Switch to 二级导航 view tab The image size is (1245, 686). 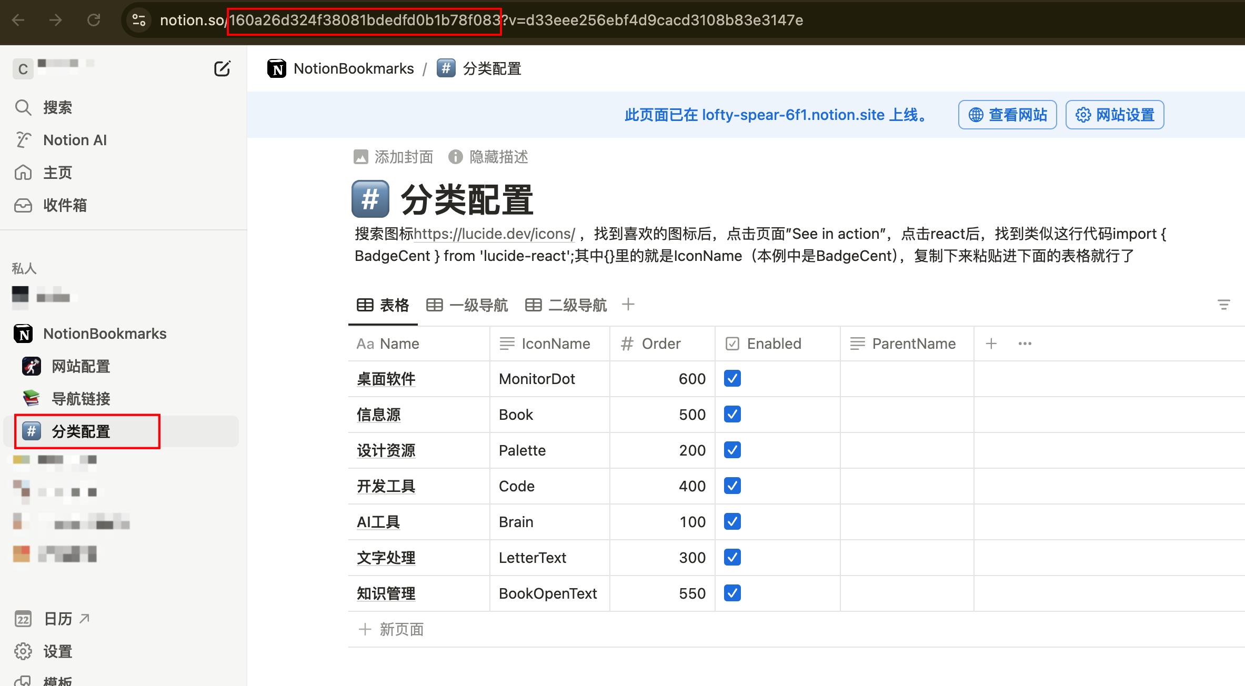coord(566,305)
